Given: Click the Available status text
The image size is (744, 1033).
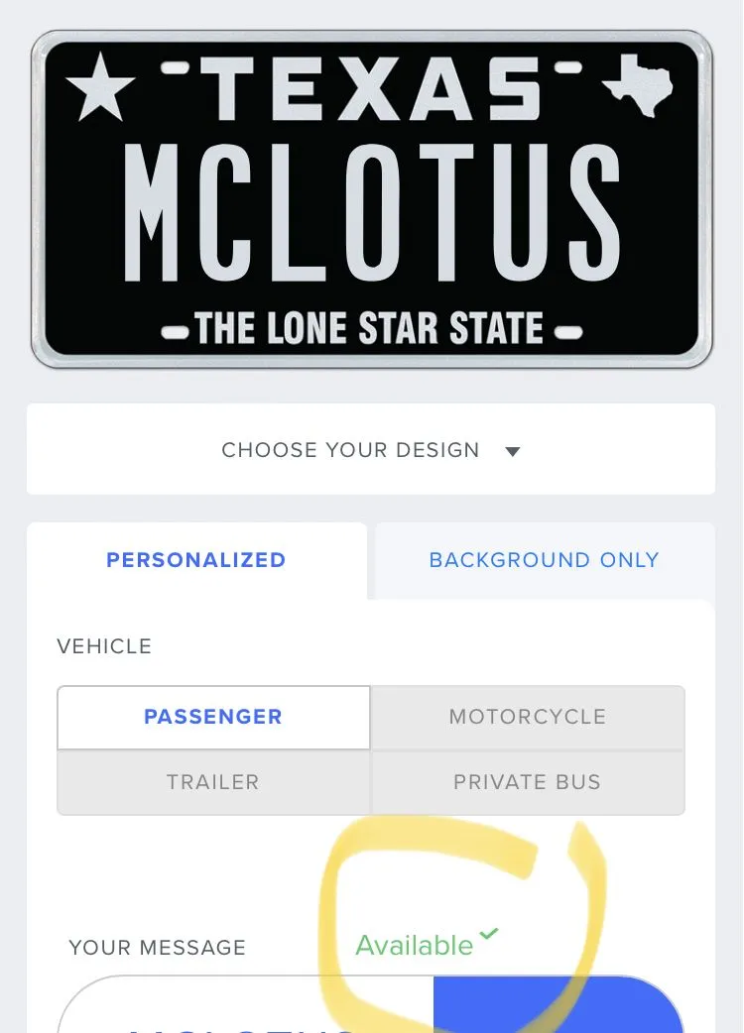Looking at the screenshot, I should [x=415, y=946].
